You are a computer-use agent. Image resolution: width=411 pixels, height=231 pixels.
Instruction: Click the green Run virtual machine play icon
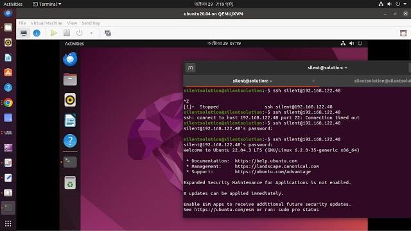[54, 33]
